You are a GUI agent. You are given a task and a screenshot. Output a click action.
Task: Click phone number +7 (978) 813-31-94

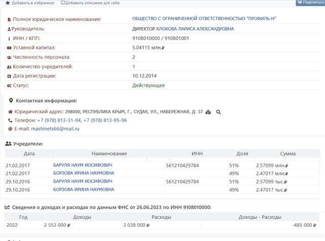pyautogui.click(x=59, y=120)
